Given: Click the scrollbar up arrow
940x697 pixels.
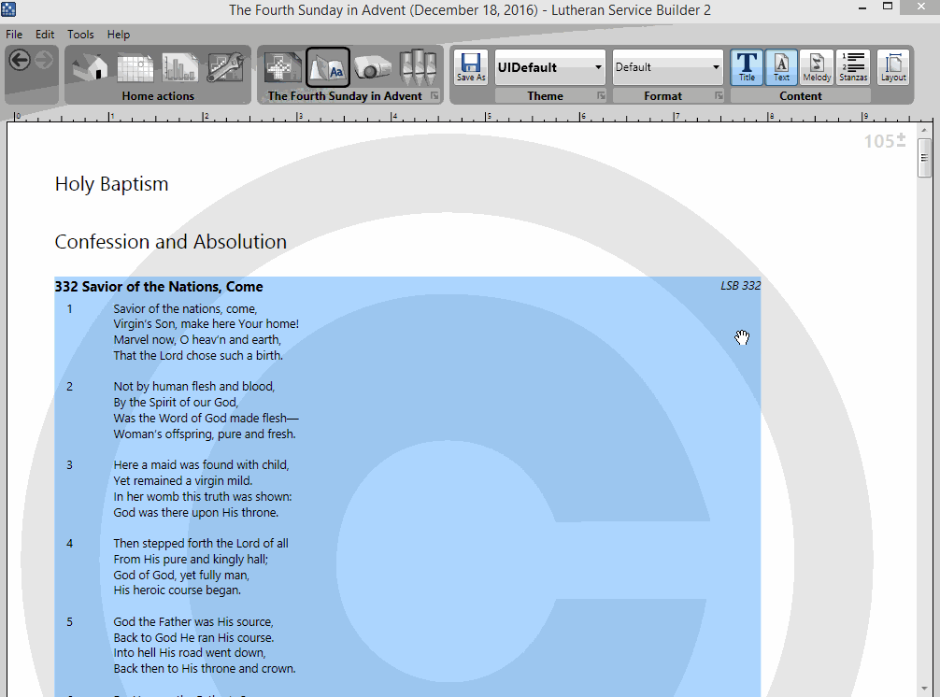Looking at the screenshot, I should point(924,130).
